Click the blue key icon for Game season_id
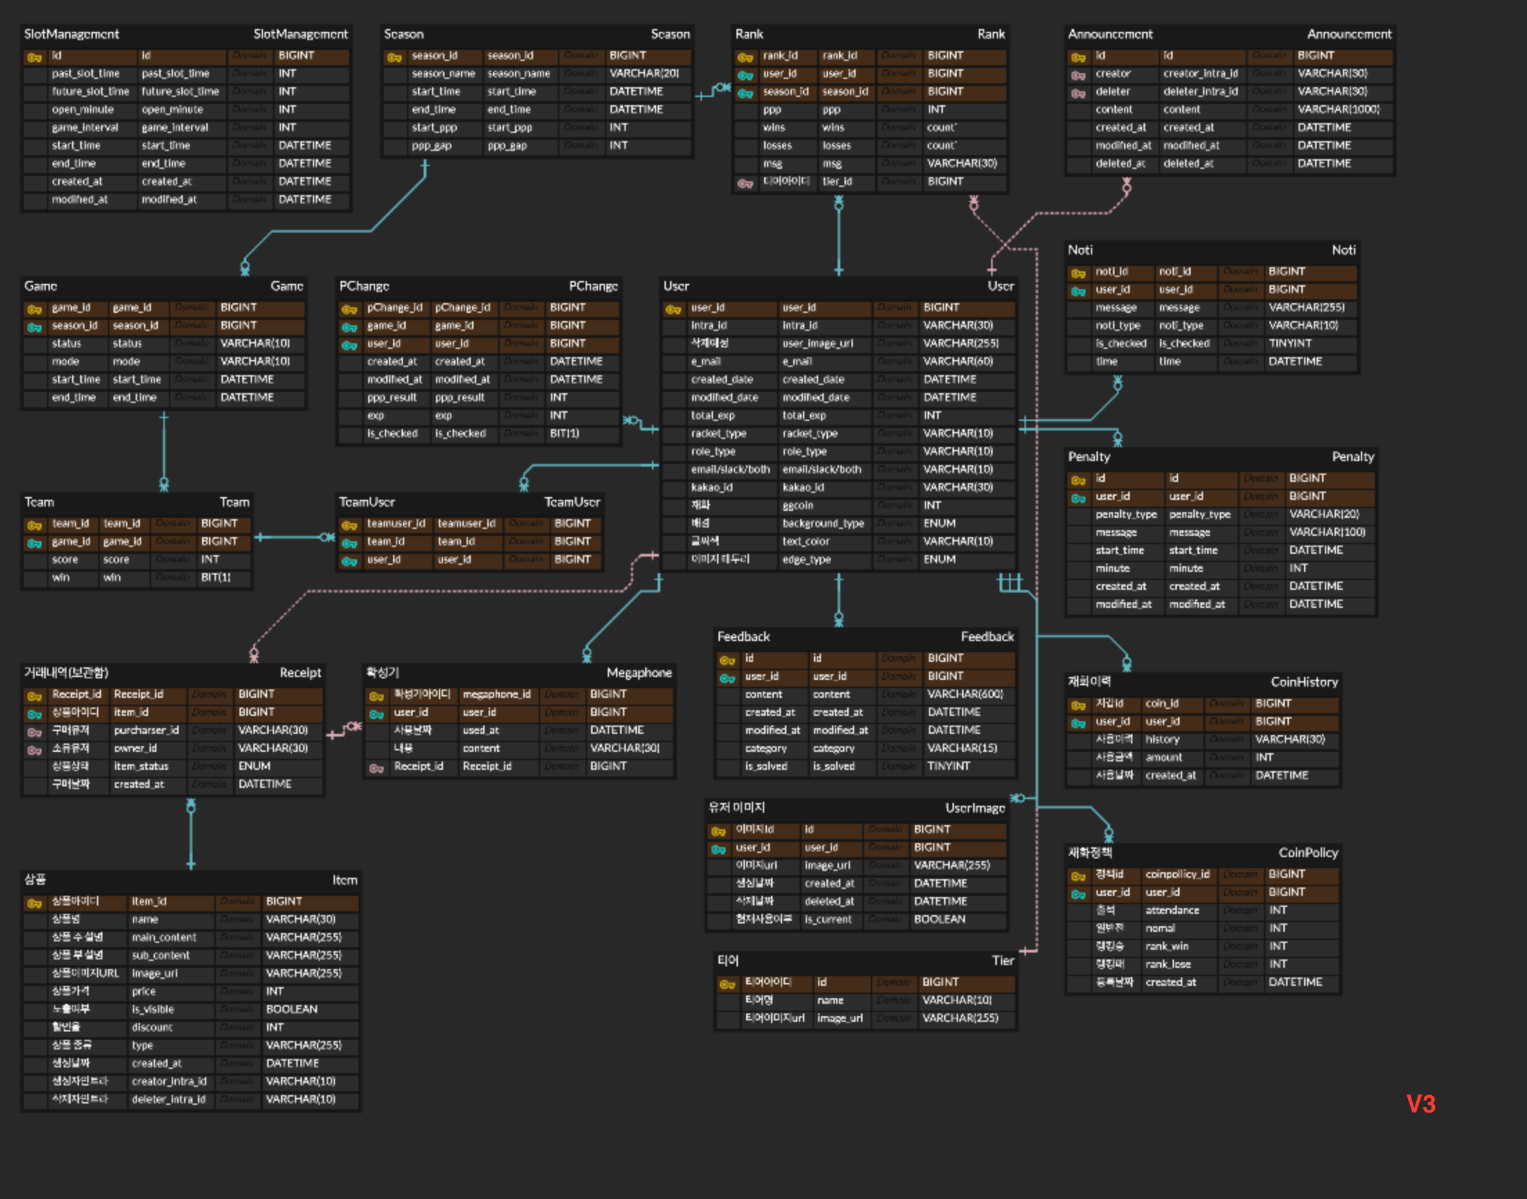 (34, 328)
